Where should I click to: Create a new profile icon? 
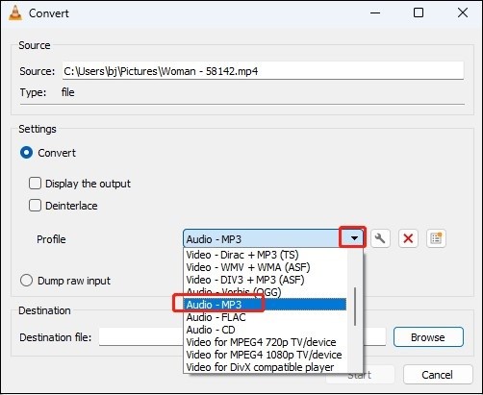pos(436,238)
